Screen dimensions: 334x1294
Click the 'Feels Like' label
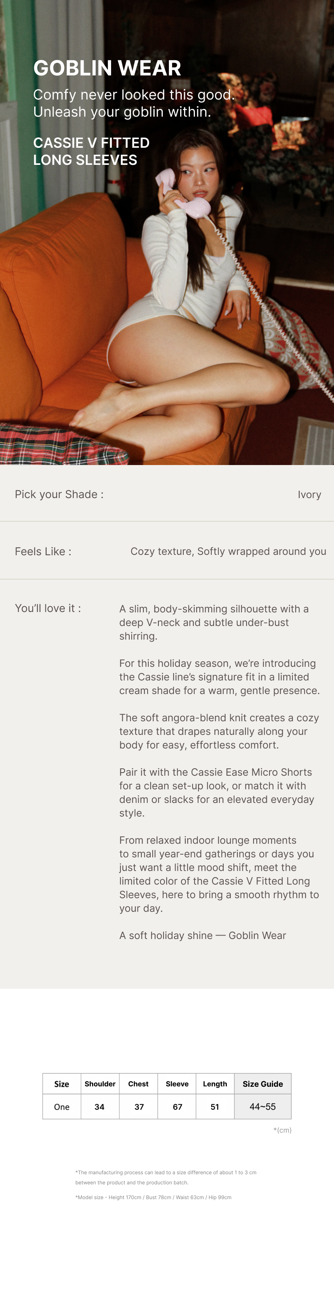coord(43,552)
